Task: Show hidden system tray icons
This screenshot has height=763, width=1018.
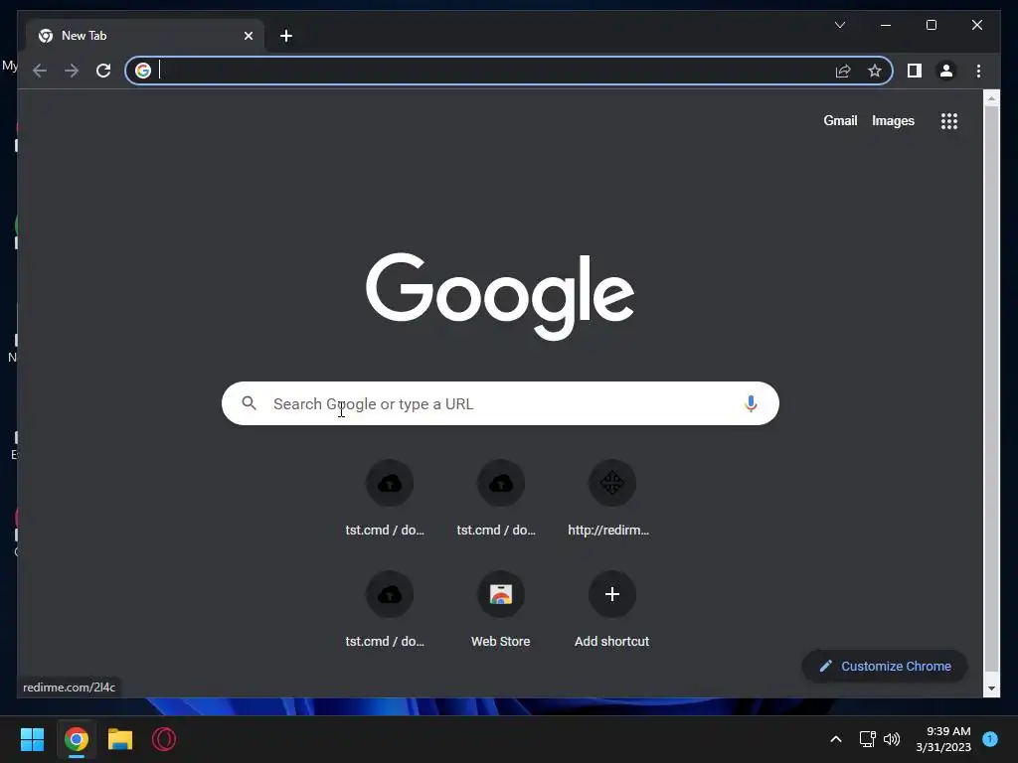Action: pyautogui.click(x=836, y=739)
